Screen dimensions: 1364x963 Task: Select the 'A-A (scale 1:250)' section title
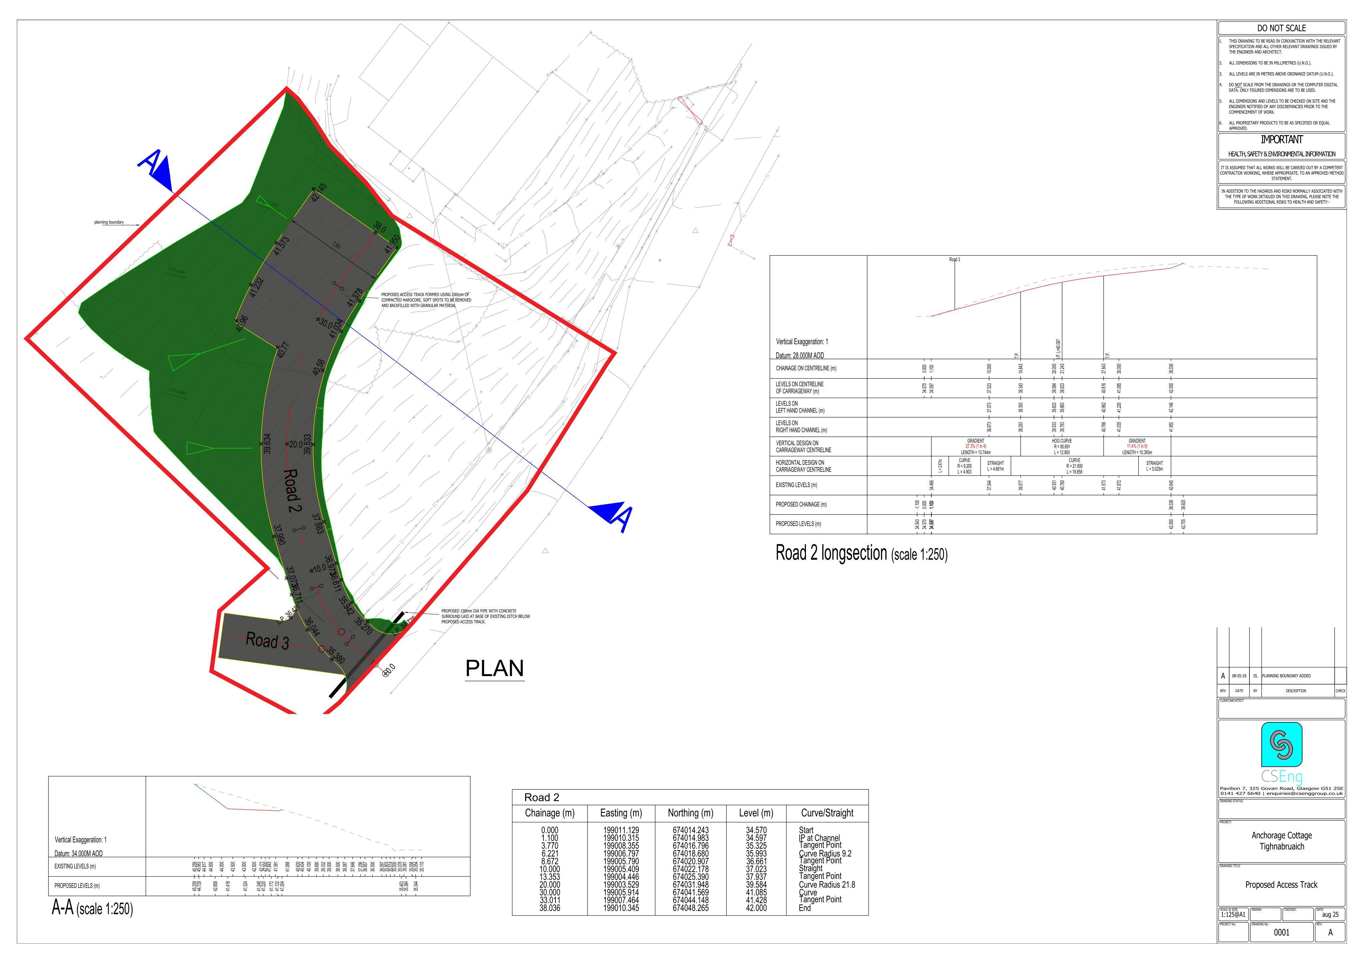pos(92,908)
